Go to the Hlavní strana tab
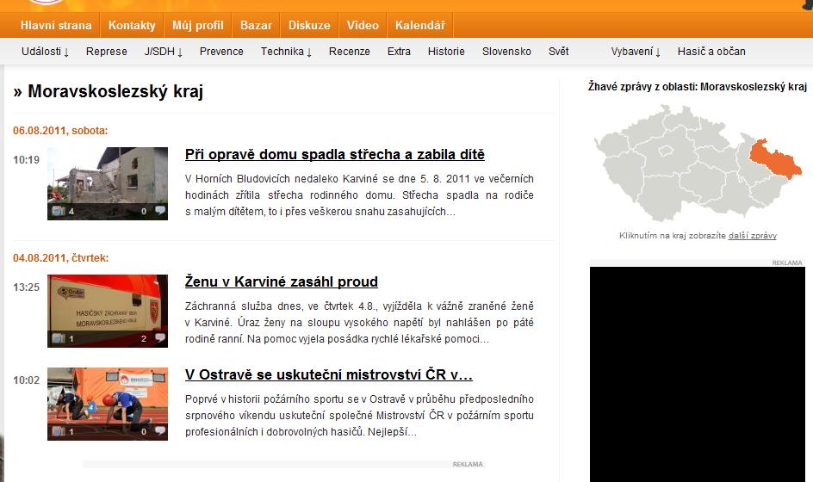 tap(56, 26)
